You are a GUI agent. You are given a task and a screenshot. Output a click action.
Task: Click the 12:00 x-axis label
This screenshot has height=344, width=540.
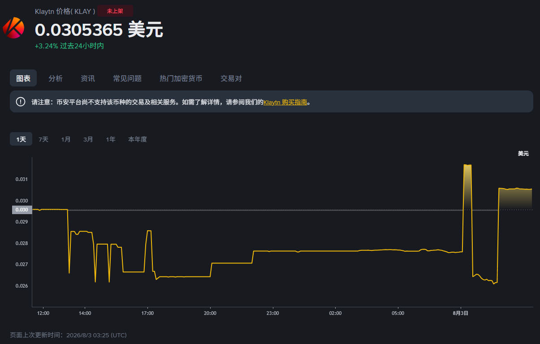[43, 313]
